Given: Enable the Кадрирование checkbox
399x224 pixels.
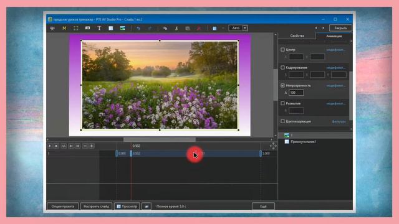Looking at the screenshot, I should coord(282,68).
